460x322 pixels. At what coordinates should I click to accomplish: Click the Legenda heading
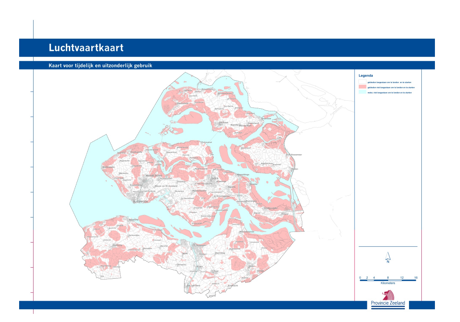point(366,76)
